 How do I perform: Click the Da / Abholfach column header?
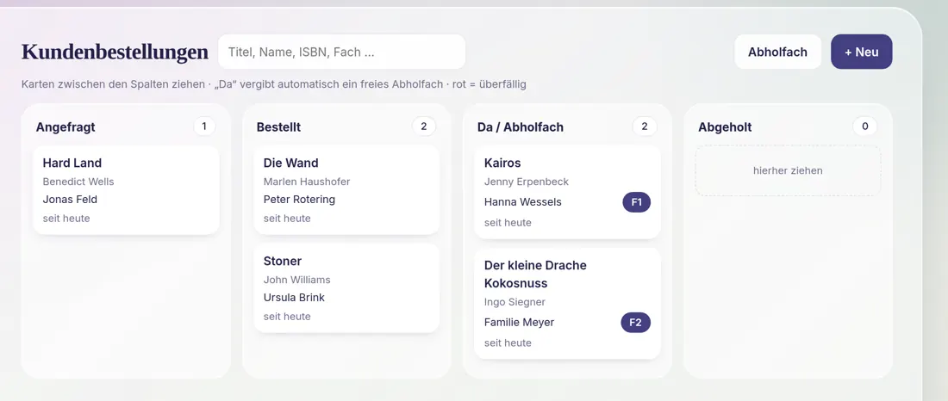[521, 127]
